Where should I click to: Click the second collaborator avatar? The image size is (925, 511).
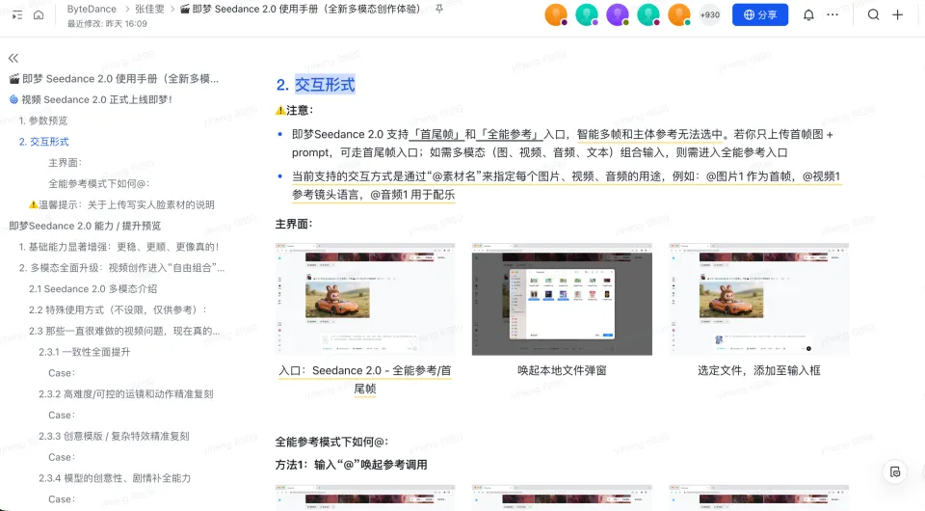[x=587, y=14]
